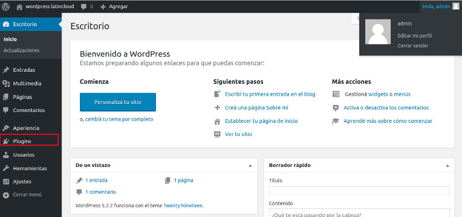Viewport: 462px width, 217px height.
Task: Click the graduation cap icon
Action: point(335,121)
